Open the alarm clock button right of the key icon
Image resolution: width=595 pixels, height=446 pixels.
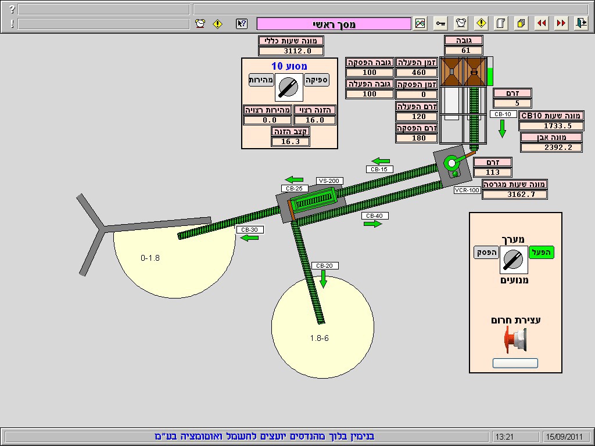461,23
